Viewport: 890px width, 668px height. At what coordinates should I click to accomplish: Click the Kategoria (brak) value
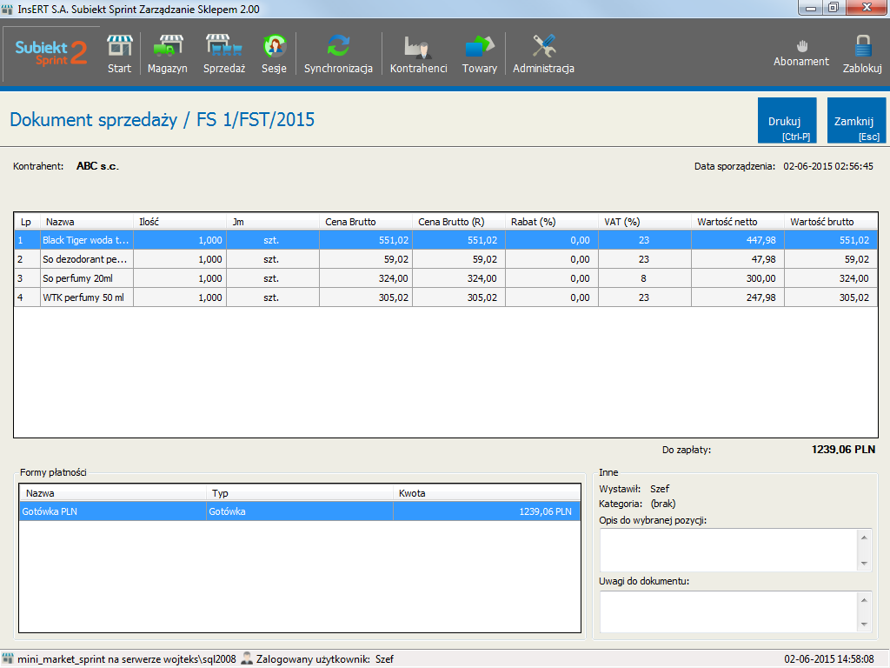(x=663, y=504)
